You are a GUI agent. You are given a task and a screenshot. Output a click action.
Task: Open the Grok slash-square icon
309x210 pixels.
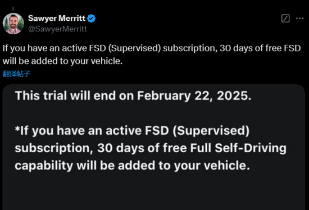285,19
